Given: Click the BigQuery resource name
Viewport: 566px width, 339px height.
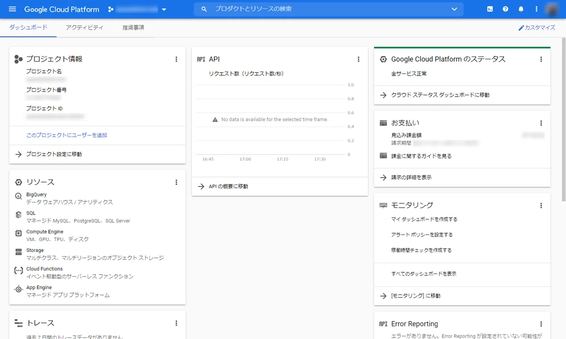Looking at the screenshot, I should [36, 194].
